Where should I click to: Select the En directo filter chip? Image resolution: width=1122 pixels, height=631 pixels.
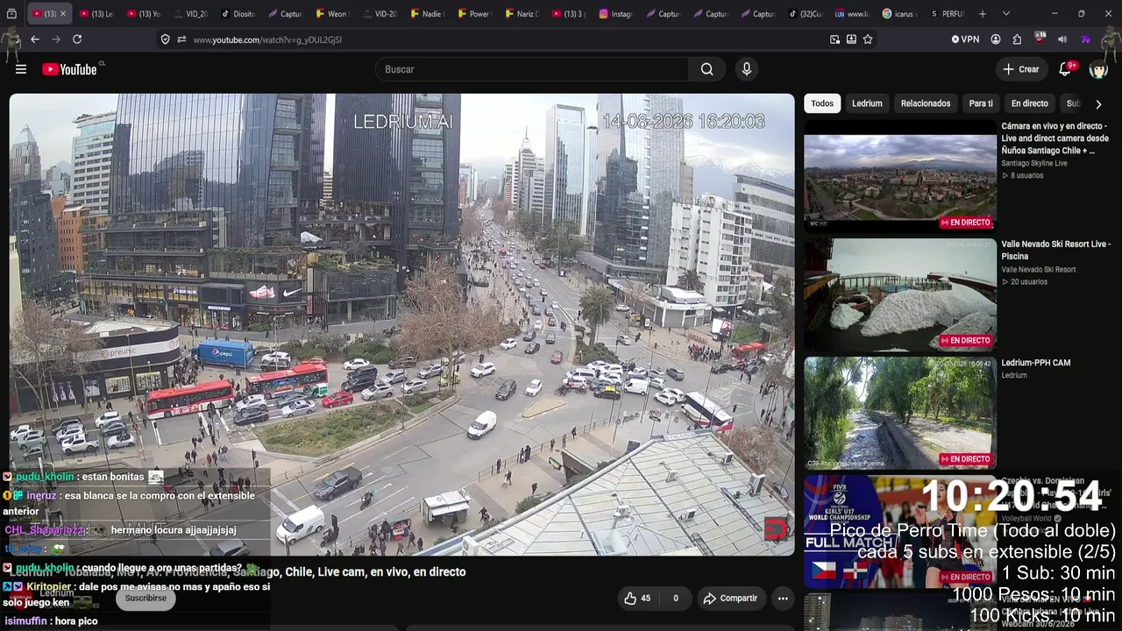[1030, 103]
